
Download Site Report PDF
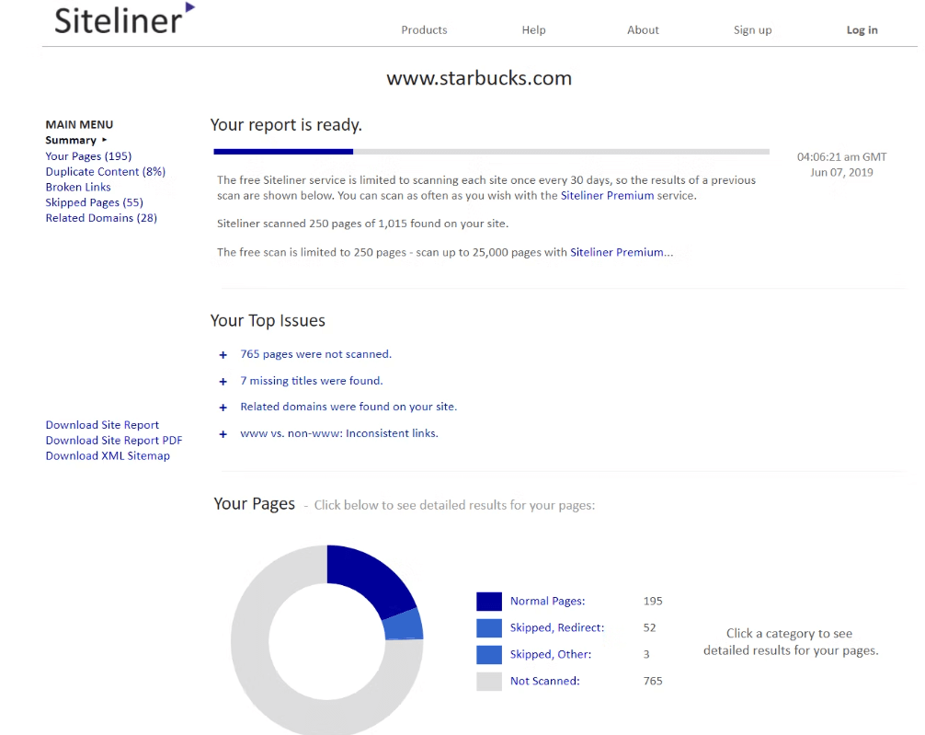pyautogui.click(x=114, y=440)
